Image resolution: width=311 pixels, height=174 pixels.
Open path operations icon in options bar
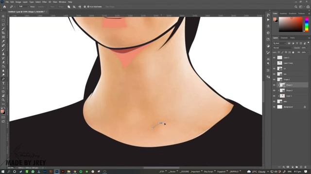coord(69,7)
